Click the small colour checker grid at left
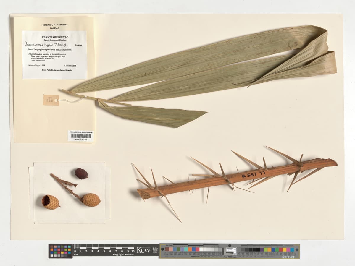355x266 pixels. click(60, 251)
